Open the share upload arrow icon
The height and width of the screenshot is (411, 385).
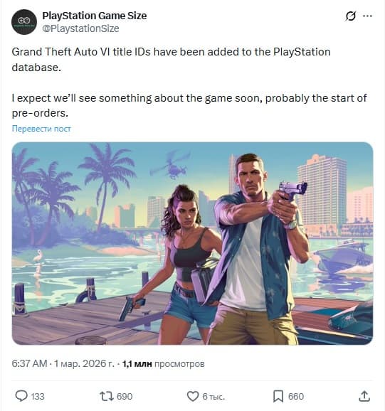coord(364,396)
